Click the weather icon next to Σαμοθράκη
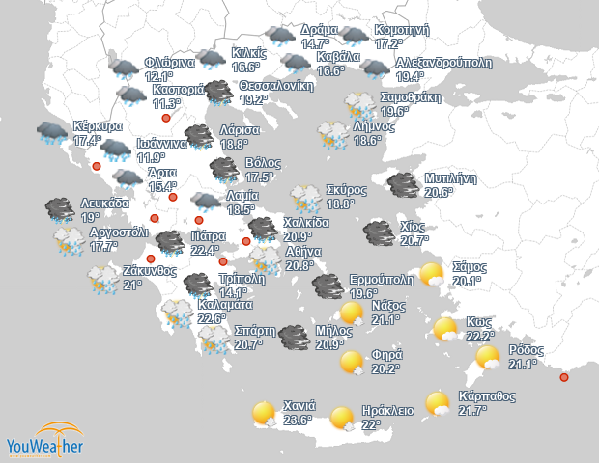599x463 pixels. click(x=360, y=104)
